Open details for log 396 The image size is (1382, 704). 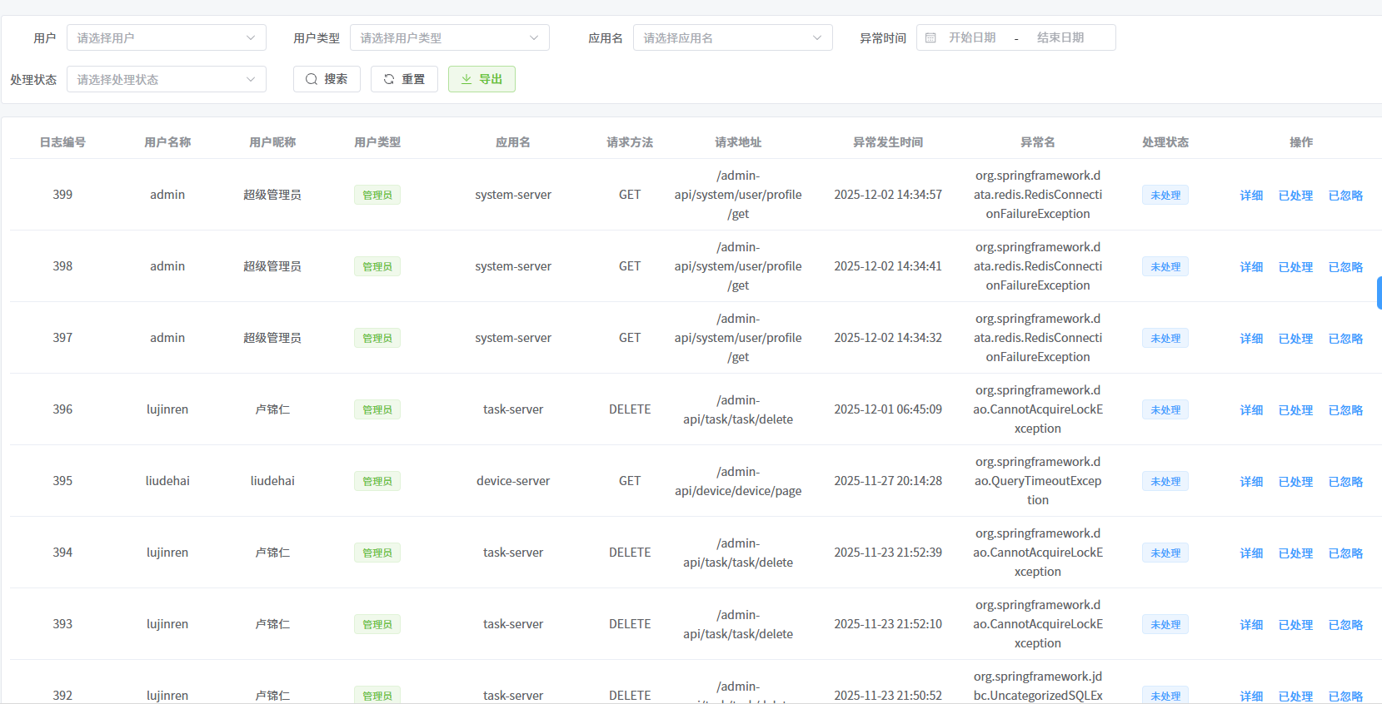1251,410
